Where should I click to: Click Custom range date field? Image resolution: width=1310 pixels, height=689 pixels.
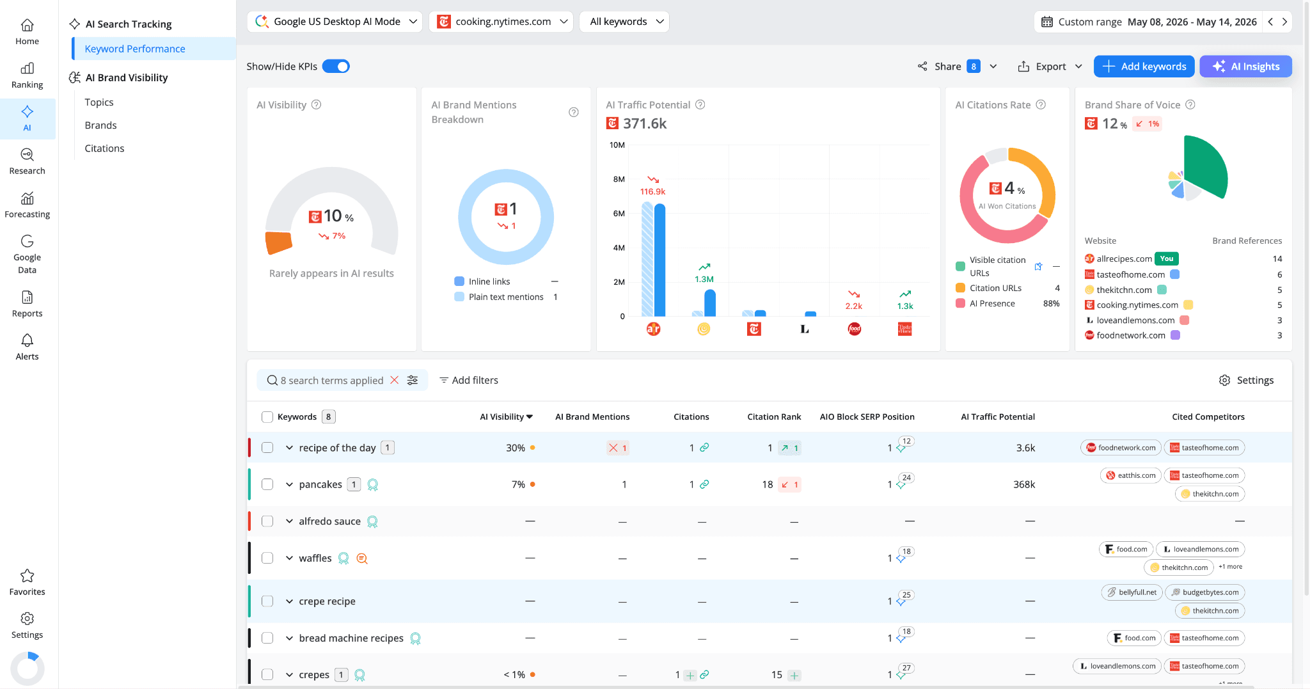coord(1149,22)
